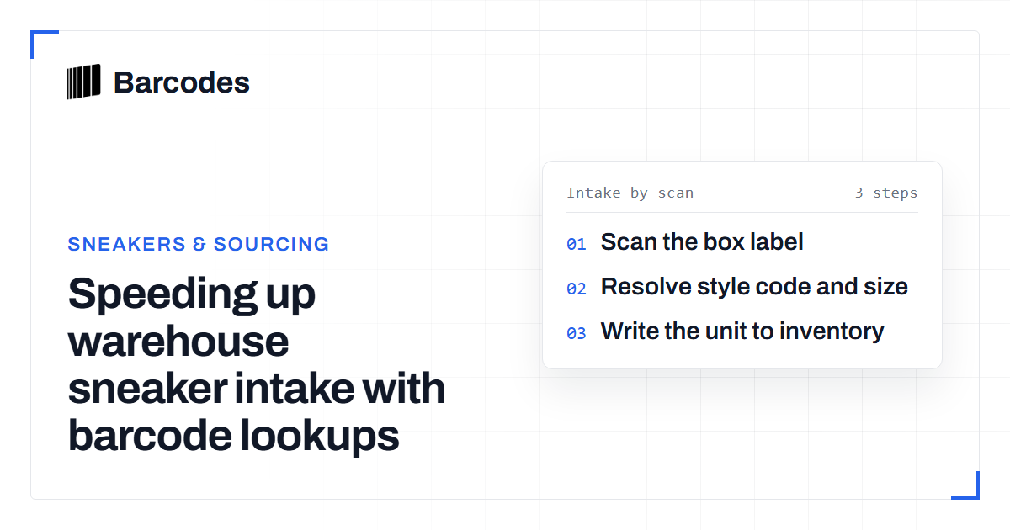Click the Barcodes logo icon
Image resolution: width=1010 pixels, height=530 pixels.
click(x=84, y=82)
